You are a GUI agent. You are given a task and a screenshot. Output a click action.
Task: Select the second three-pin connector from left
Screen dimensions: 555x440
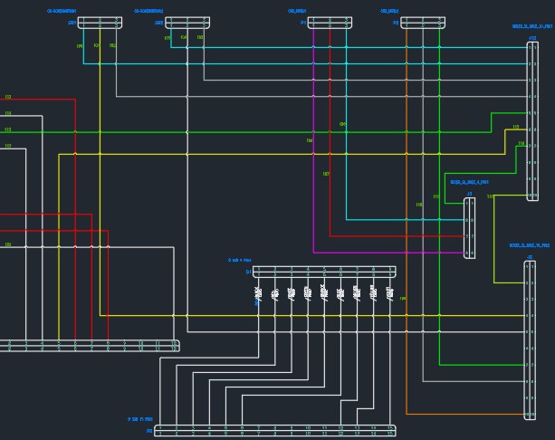[187, 23]
